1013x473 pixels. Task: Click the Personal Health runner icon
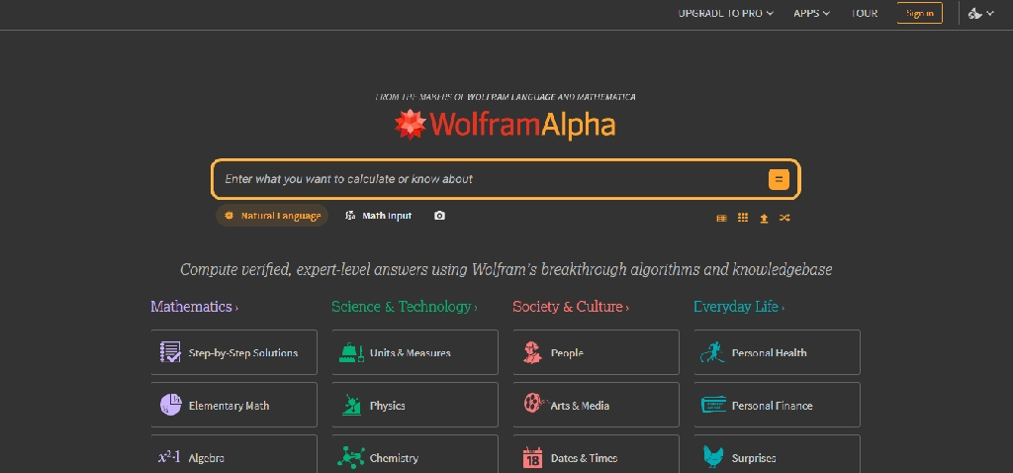click(713, 353)
